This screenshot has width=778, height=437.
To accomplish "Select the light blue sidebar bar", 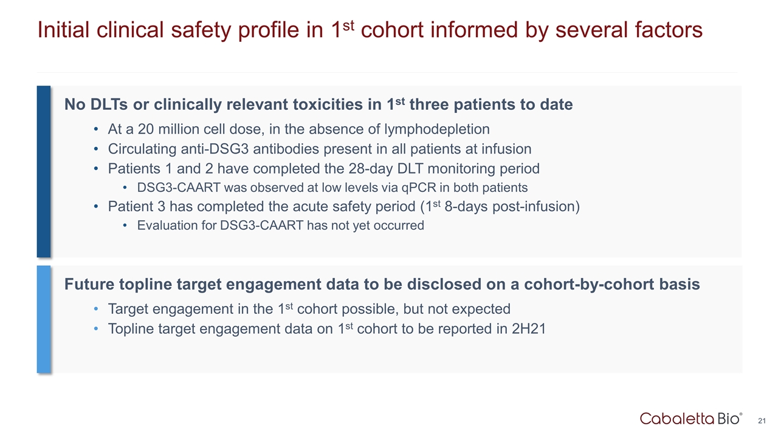I will [44, 319].
